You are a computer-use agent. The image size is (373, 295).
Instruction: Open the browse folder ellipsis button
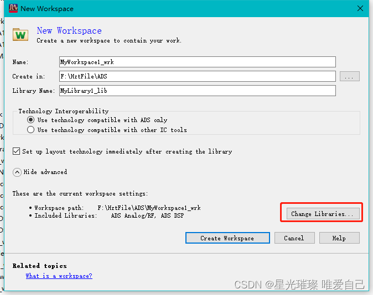pos(349,76)
